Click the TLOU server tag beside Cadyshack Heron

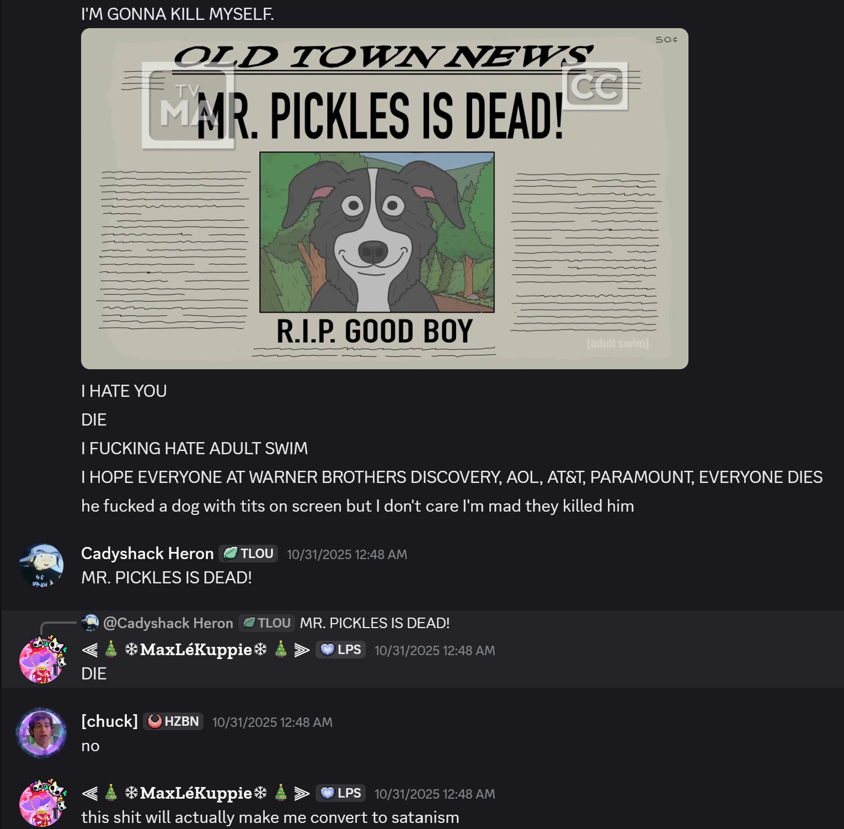[248, 554]
